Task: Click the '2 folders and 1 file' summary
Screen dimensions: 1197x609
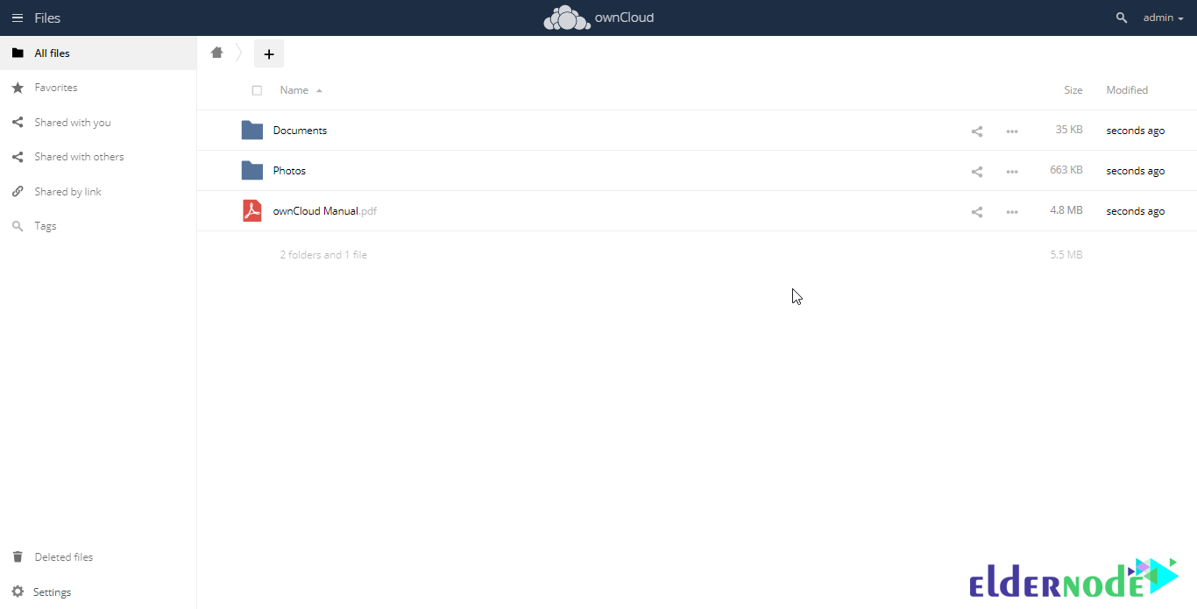Action: pyautogui.click(x=323, y=255)
